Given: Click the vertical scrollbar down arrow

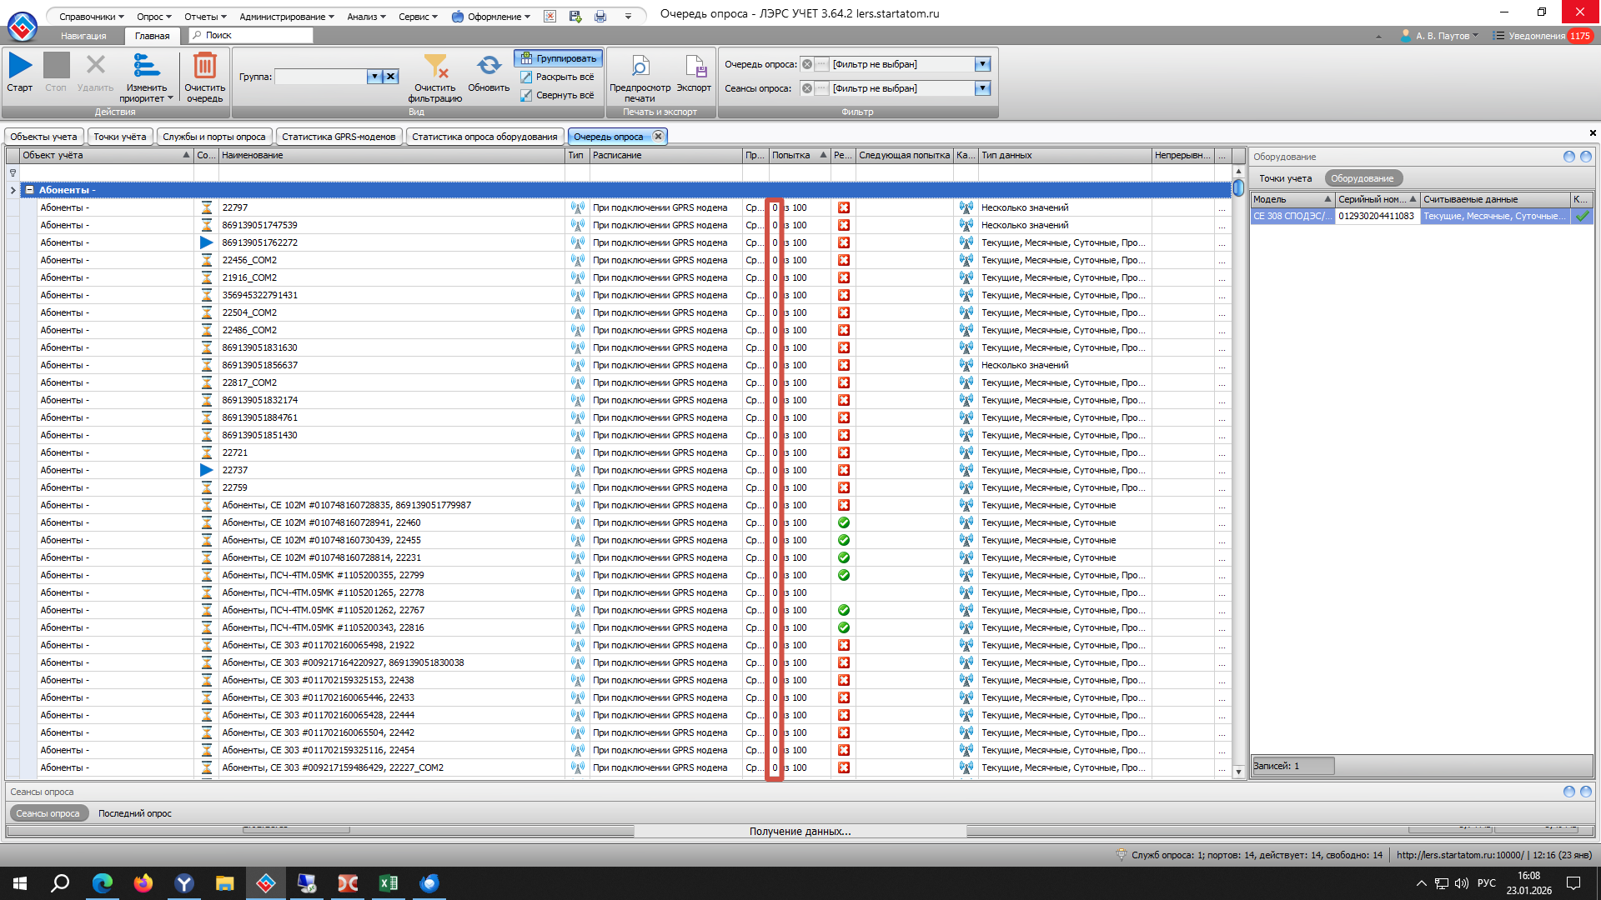Looking at the screenshot, I should (1238, 772).
